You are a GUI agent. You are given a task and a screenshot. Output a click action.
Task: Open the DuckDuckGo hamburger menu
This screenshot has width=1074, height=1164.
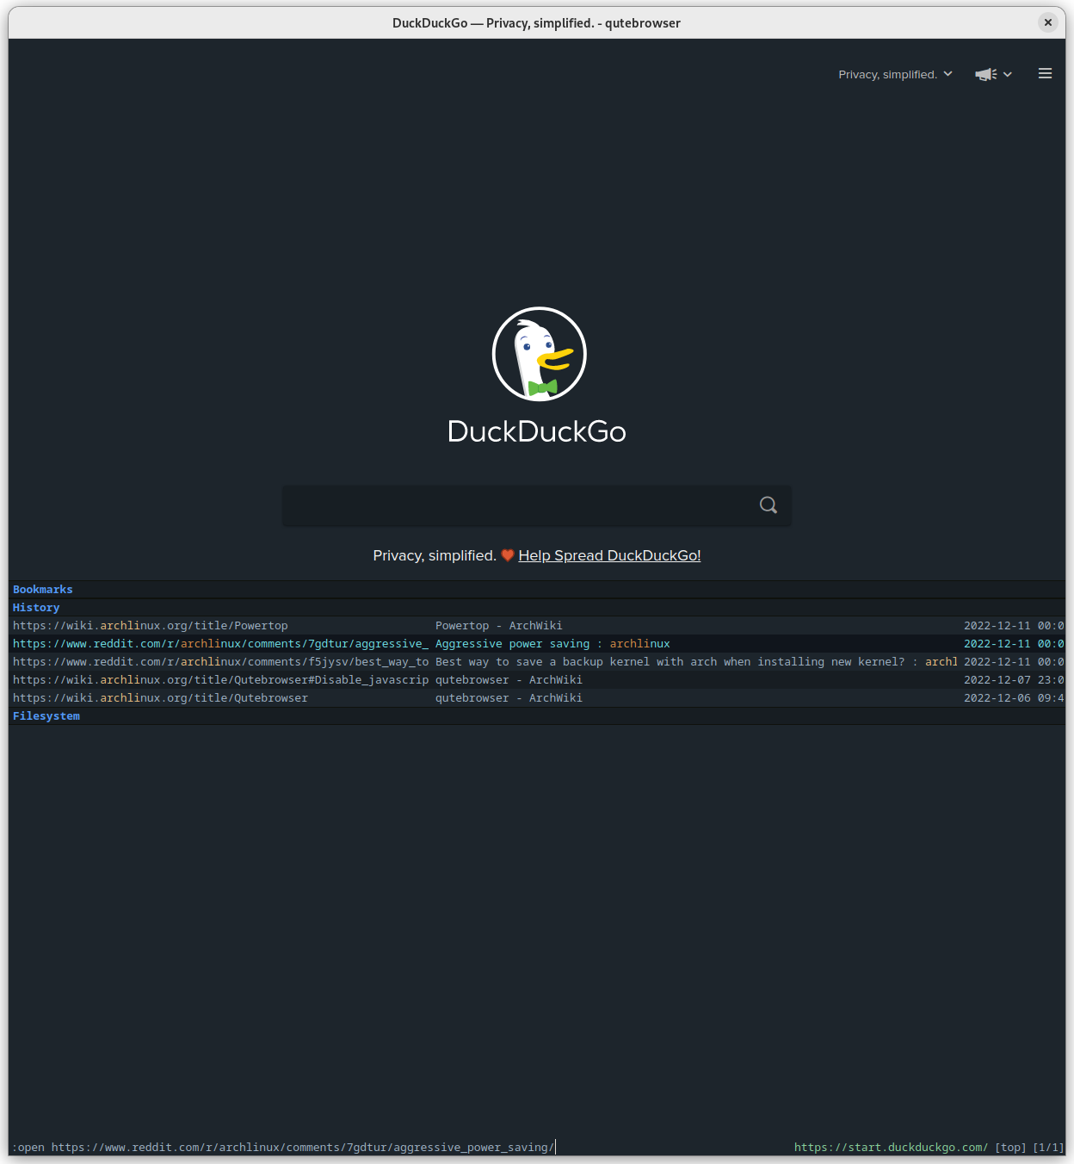1045,74
